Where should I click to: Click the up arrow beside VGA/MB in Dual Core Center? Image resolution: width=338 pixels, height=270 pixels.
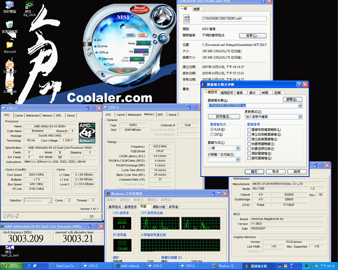click(155, 36)
